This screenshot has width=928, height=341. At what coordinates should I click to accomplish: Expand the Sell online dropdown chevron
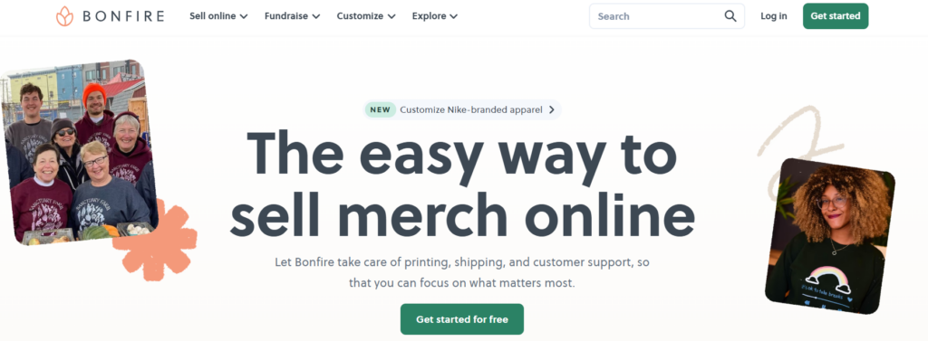click(244, 16)
